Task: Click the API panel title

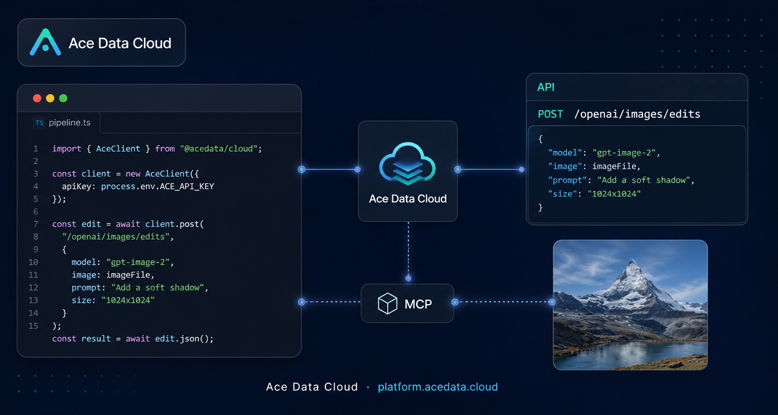Action: pos(546,87)
